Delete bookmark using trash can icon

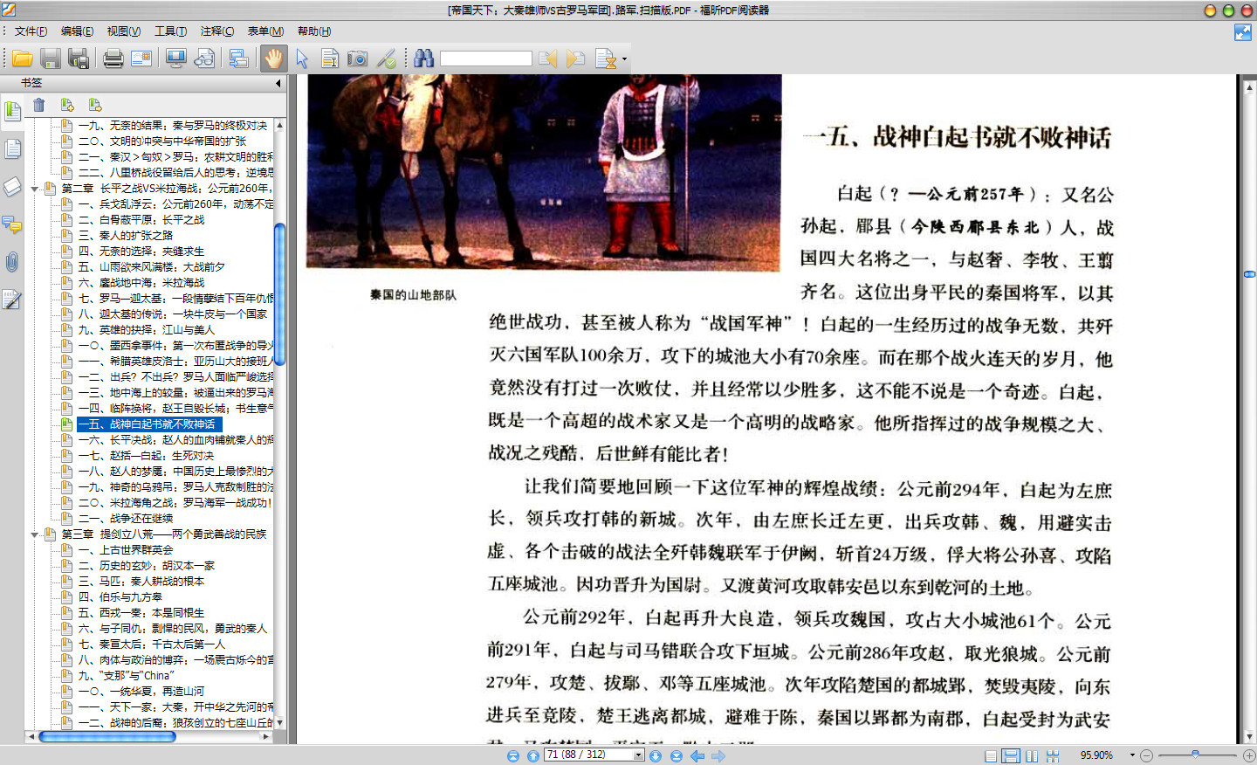click(39, 105)
